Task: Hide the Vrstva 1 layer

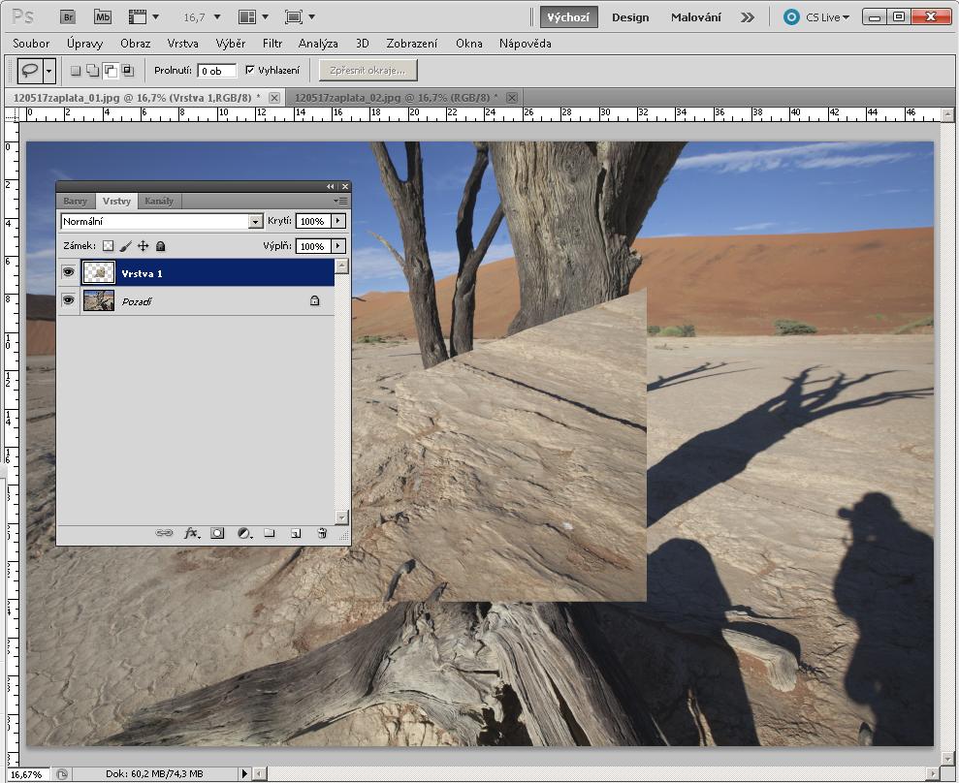Action: coord(69,273)
